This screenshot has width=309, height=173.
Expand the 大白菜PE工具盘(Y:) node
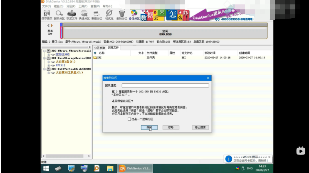(48, 73)
